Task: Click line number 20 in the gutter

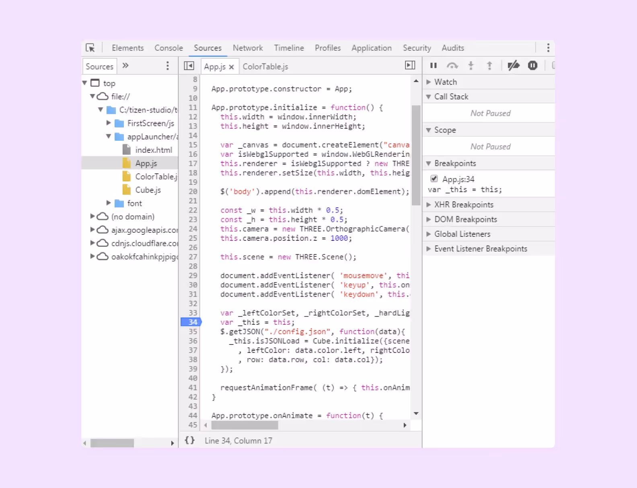Action: coord(193,191)
